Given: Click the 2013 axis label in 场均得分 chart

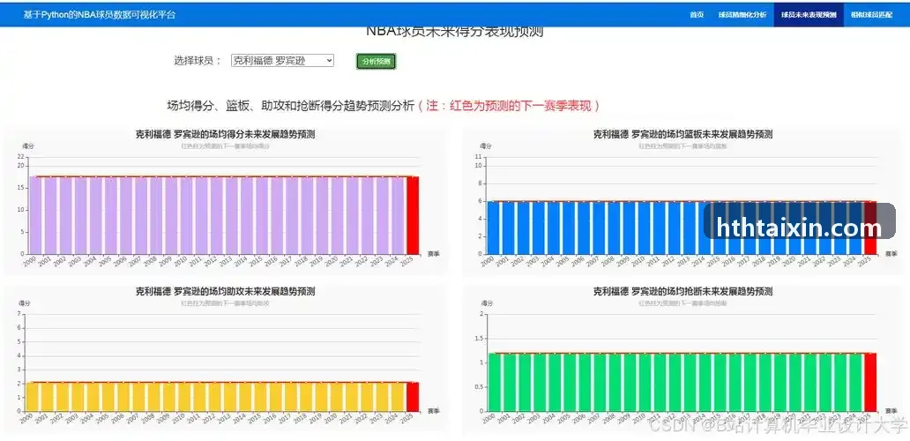Looking at the screenshot, I should tap(225, 262).
